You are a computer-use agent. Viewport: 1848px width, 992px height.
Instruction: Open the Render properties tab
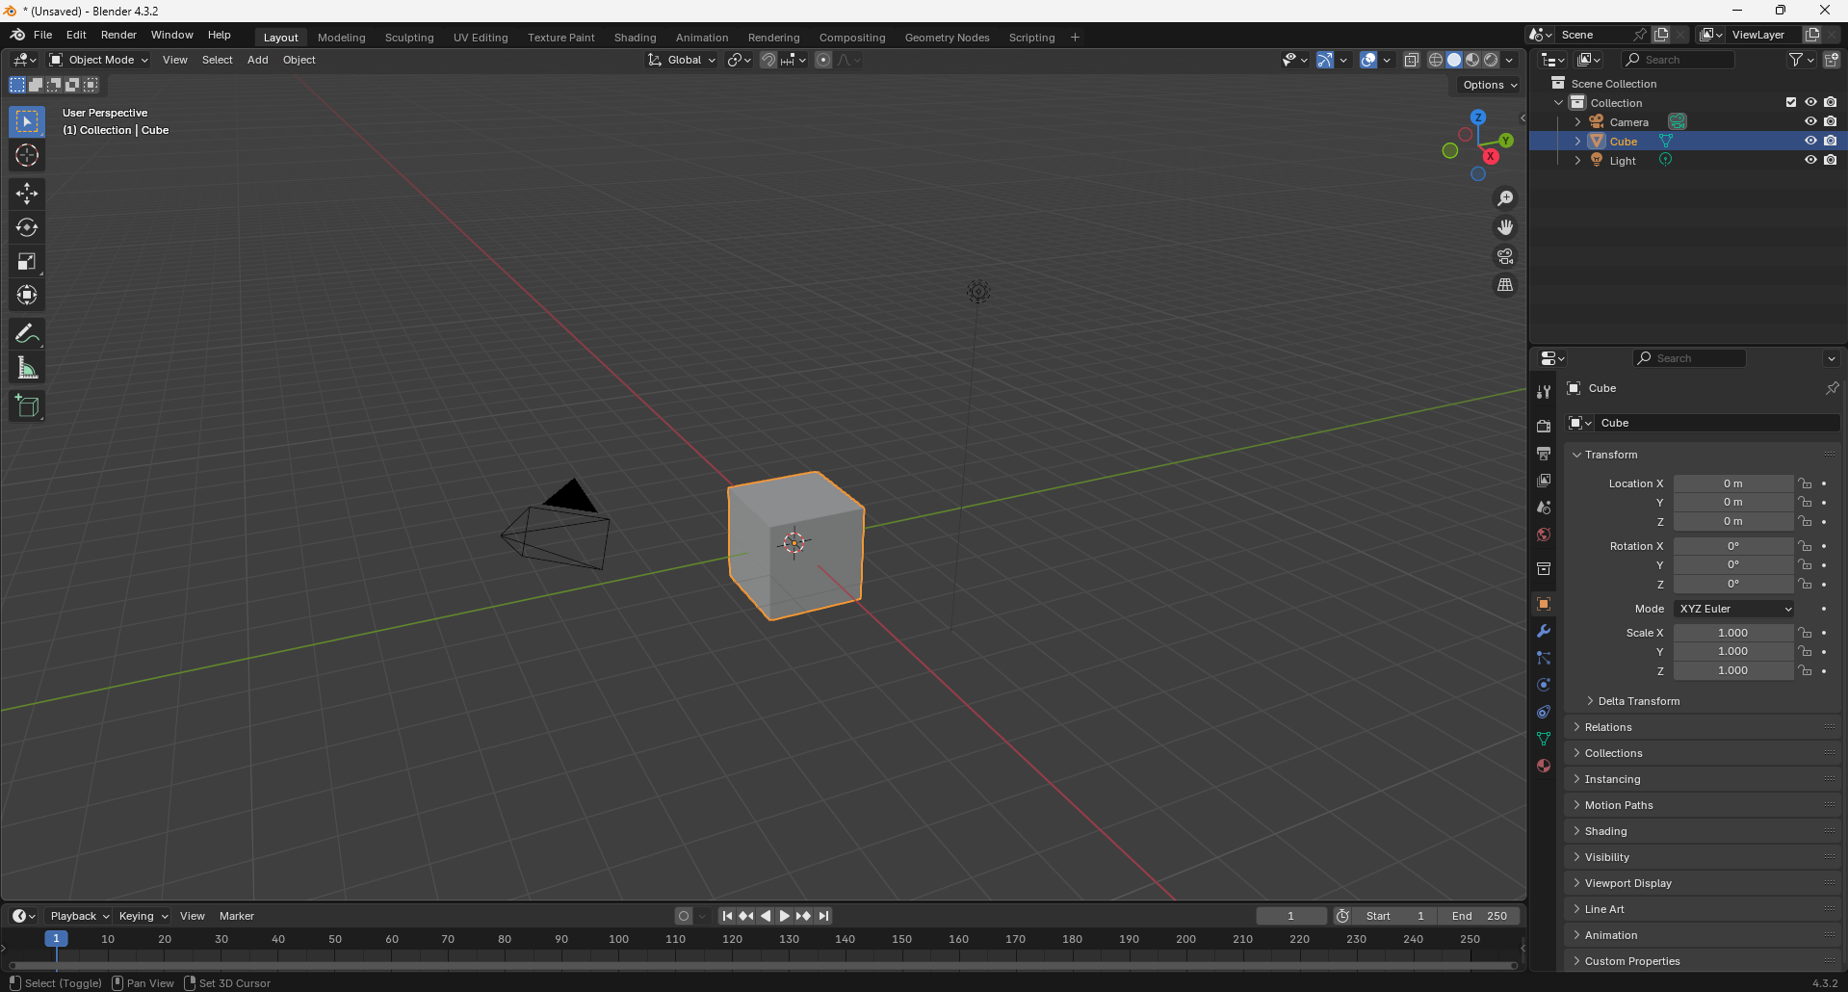(x=1544, y=427)
